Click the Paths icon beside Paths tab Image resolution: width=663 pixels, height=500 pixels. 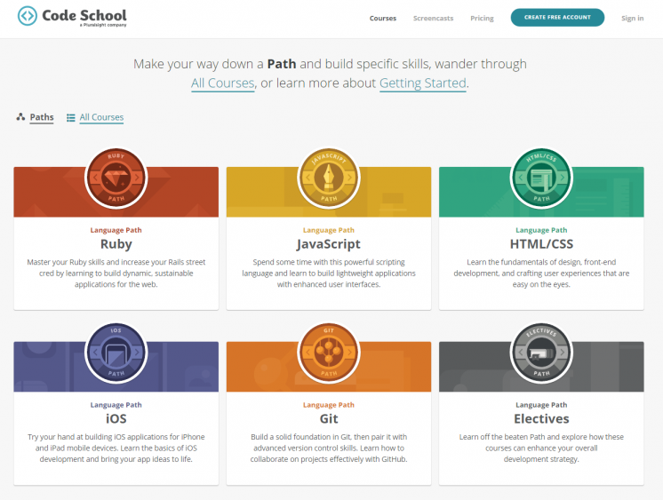click(20, 117)
